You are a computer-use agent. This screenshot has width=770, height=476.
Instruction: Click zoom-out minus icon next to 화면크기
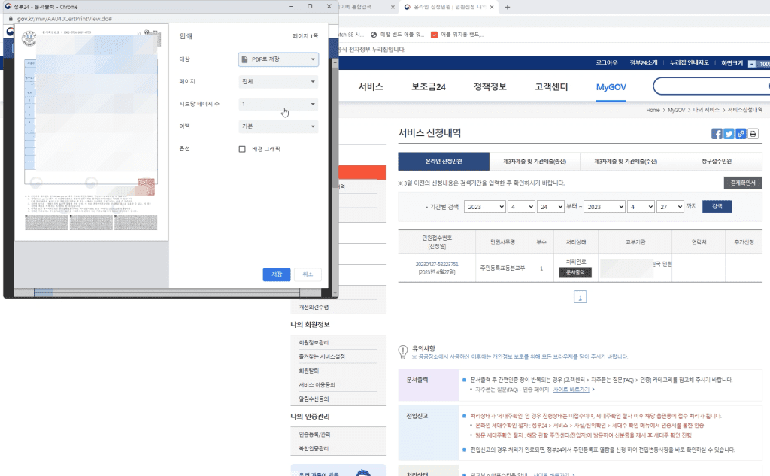pyautogui.click(x=752, y=63)
